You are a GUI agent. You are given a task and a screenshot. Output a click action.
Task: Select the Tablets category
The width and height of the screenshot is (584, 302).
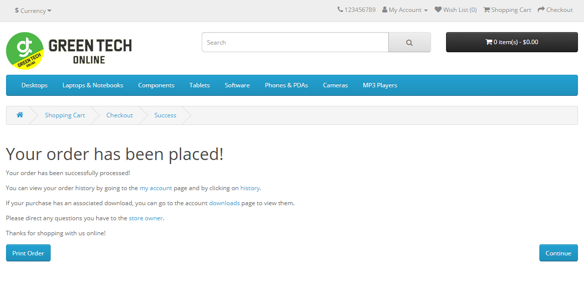click(x=200, y=85)
